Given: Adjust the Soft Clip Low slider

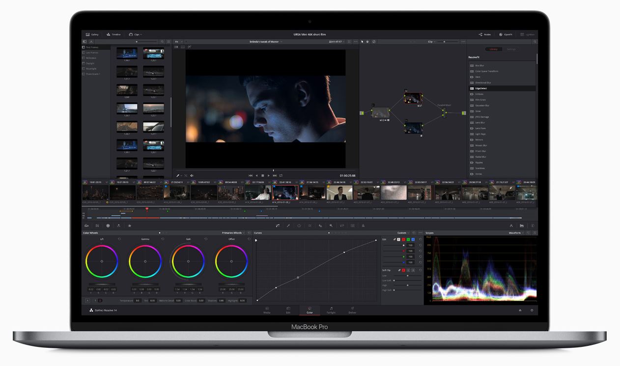Looking at the screenshot, I should point(407,276).
